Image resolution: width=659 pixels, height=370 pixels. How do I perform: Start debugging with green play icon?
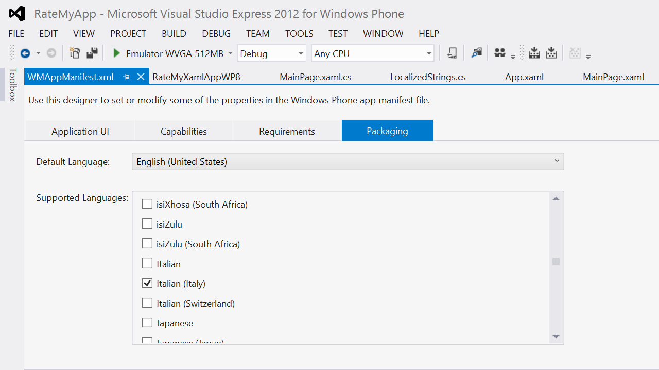point(116,53)
